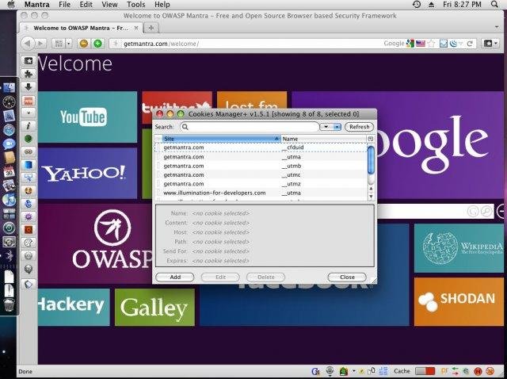The height and width of the screenshot is (379, 507).
Task: Click the browser Forward arrow button
Action: (x=40, y=44)
